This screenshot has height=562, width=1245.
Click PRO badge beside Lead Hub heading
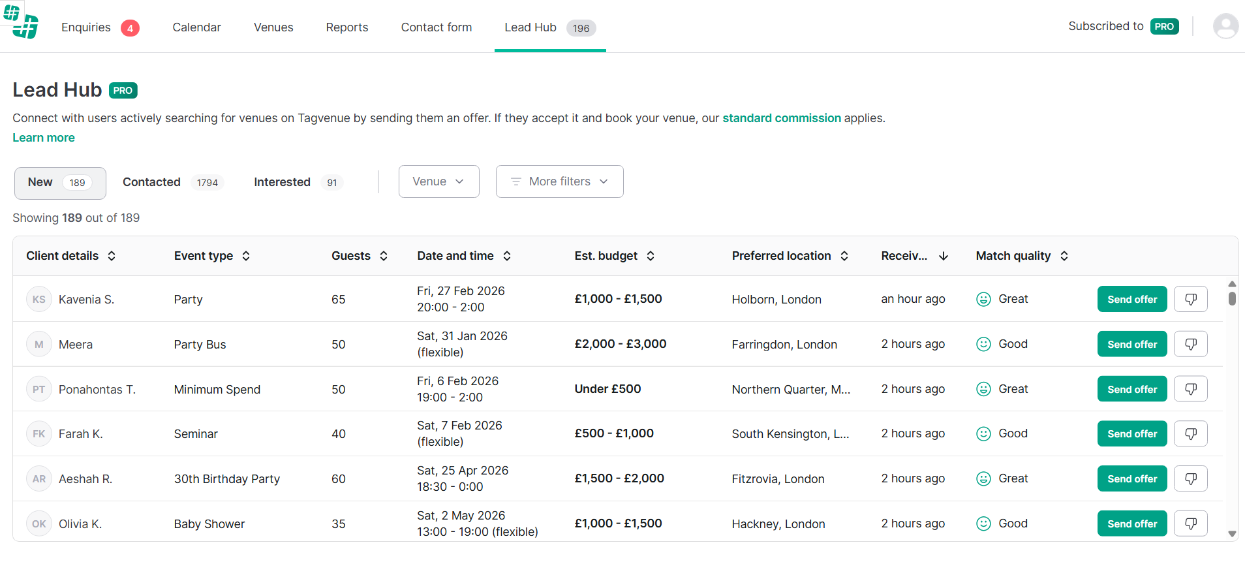tap(123, 90)
